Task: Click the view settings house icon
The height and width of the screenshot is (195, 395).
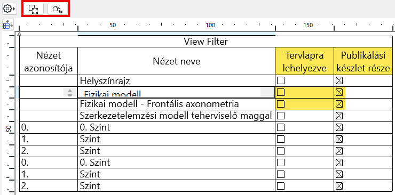Action: coord(58,9)
